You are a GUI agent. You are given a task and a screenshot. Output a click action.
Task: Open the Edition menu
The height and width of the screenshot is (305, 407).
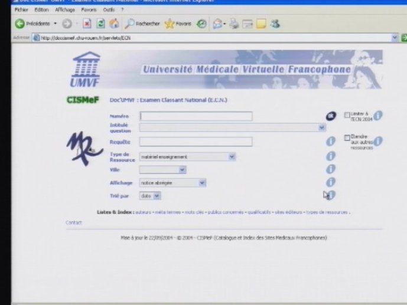pos(41,10)
